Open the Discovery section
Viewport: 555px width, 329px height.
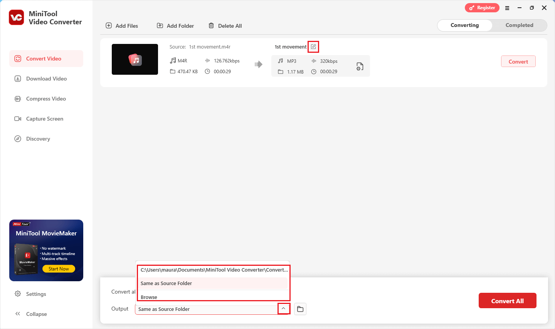point(46,139)
